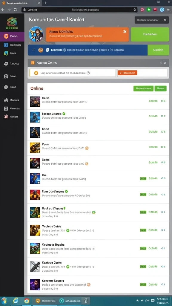Select the 'Cone' row name
Image resolution: width=172 pixels, height=306 pixels.
tap(45, 129)
